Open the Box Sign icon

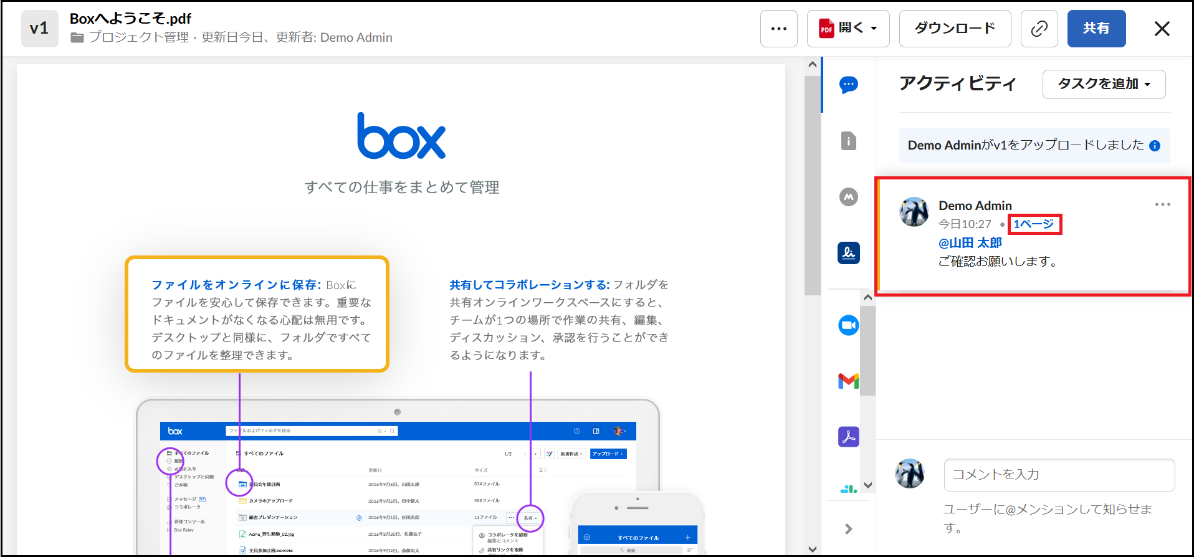click(x=848, y=253)
